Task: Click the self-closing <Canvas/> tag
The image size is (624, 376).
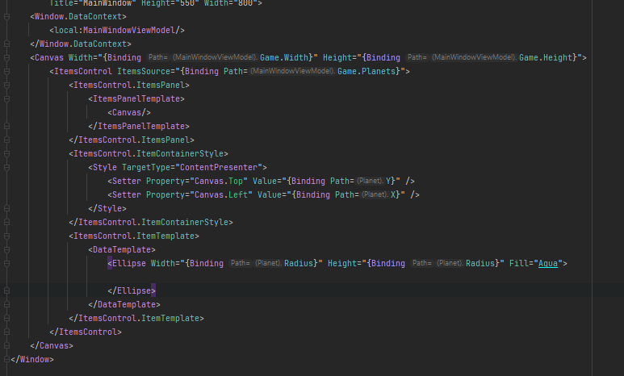Action: click(x=129, y=113)
